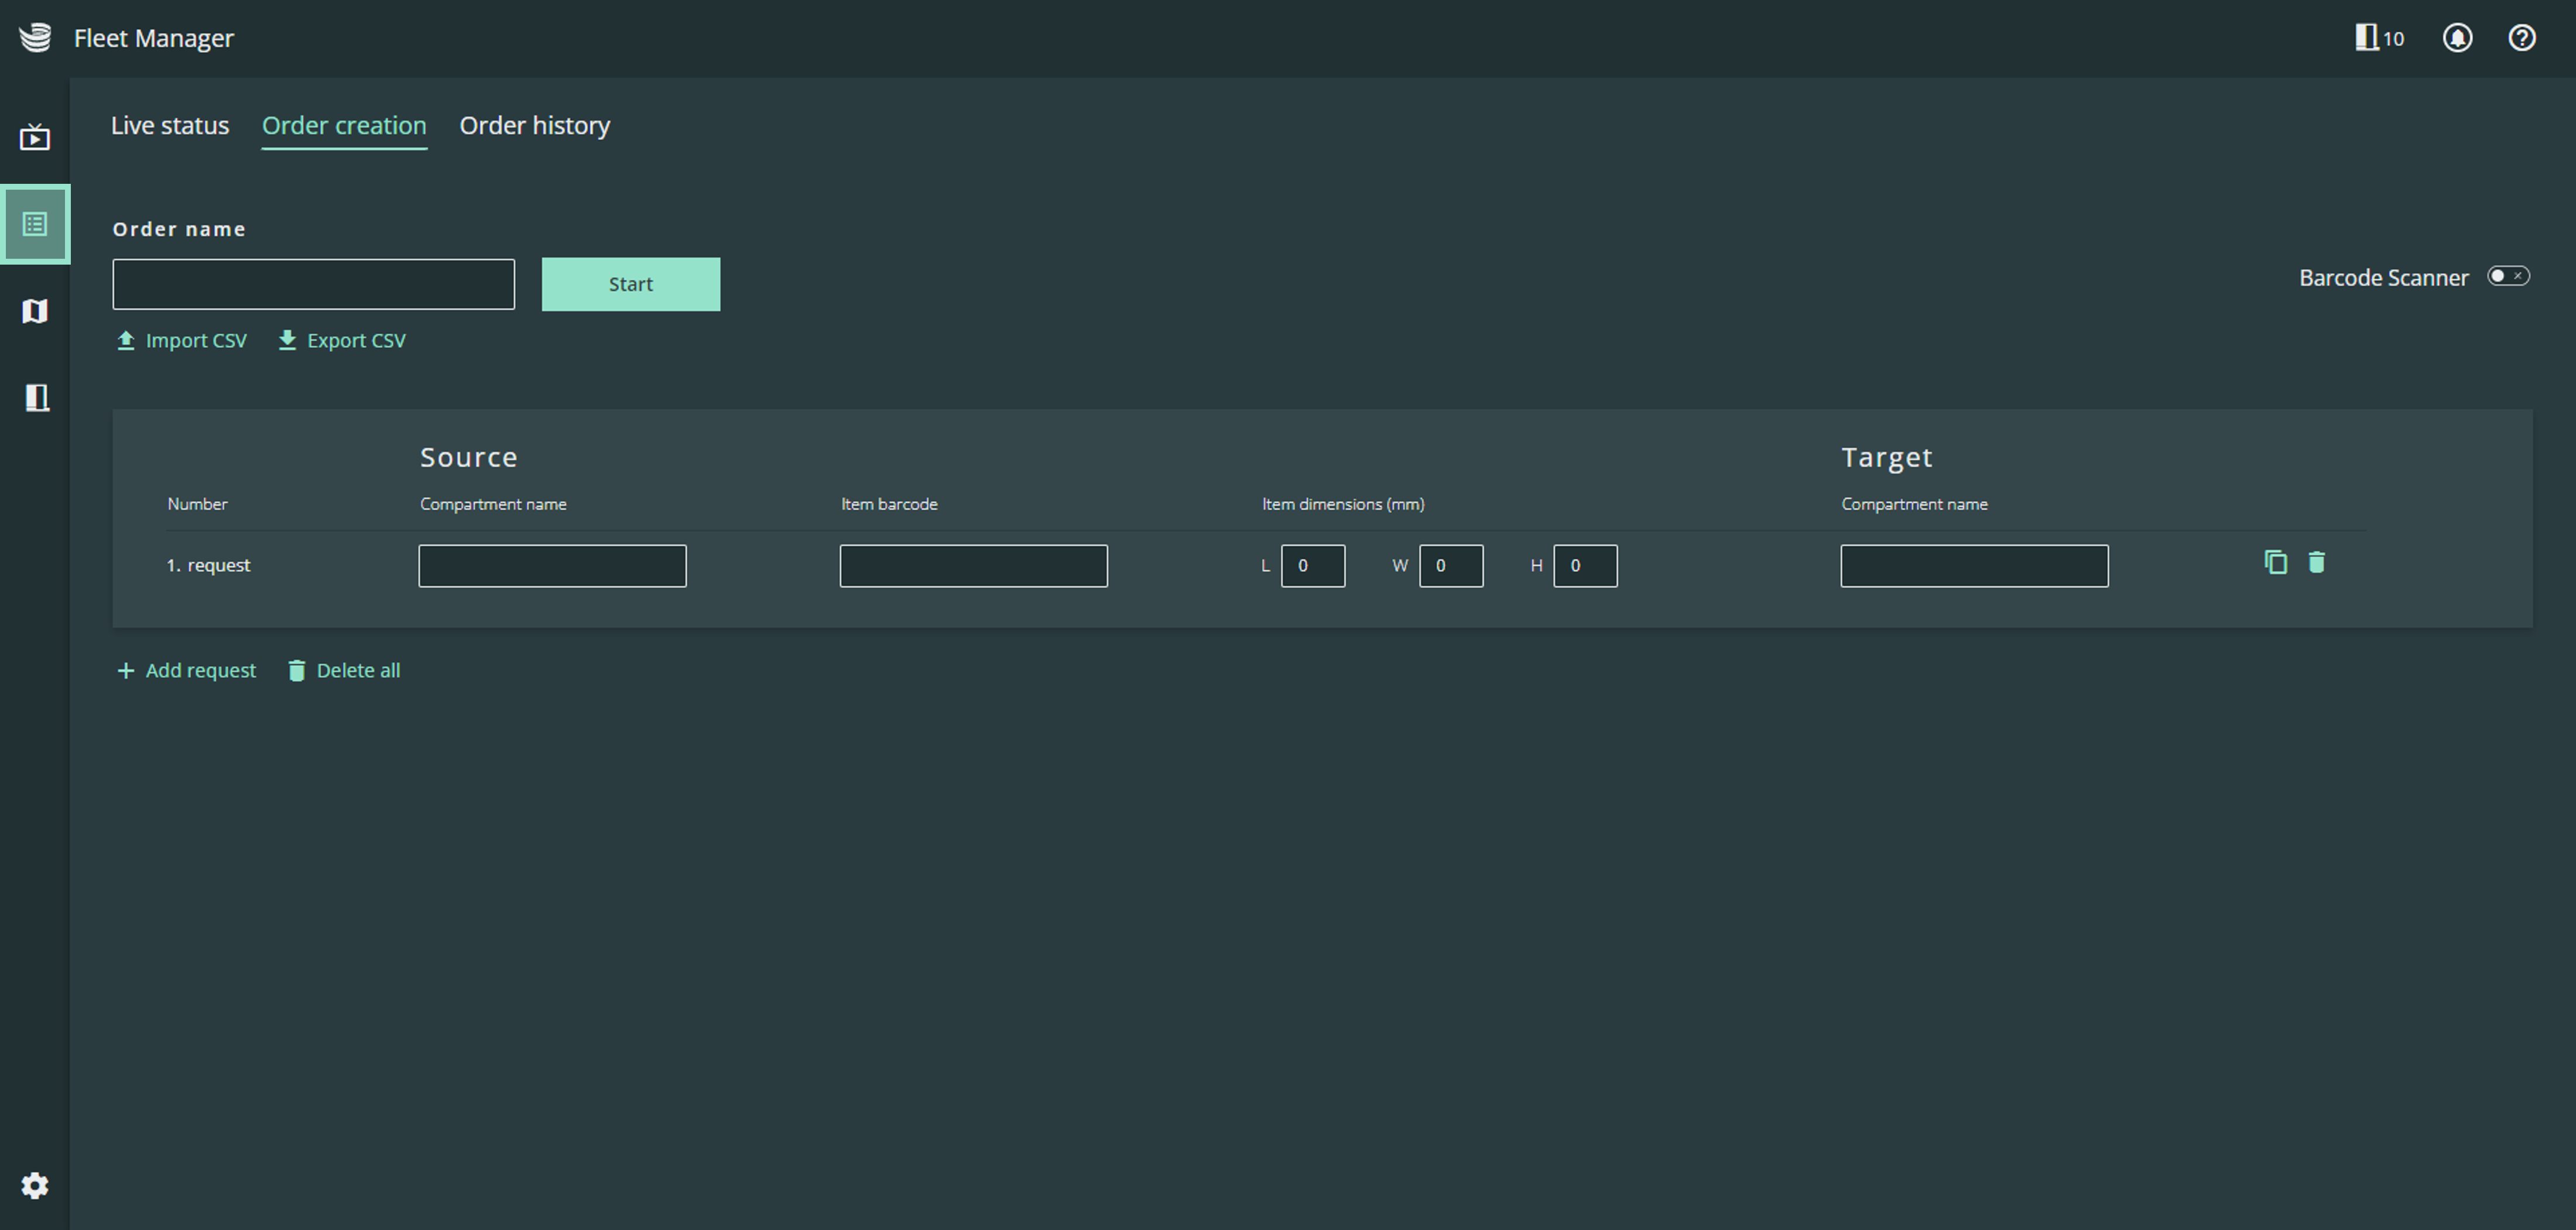Click the Target compartment name field
The image size is (2576, 1230).
(x=1974, y=566)
